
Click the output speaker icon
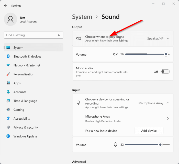pyautogui.click(x=79, y=38)
